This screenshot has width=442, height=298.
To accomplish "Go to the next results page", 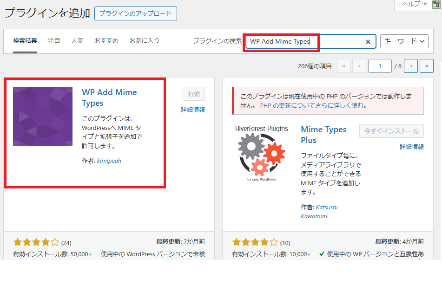I will pos(411,66).
